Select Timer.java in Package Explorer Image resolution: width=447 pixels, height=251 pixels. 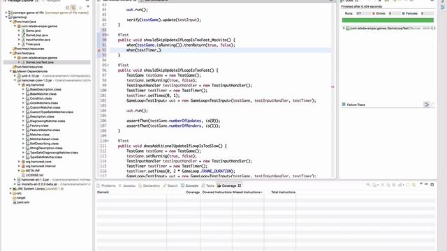point(33,44)
